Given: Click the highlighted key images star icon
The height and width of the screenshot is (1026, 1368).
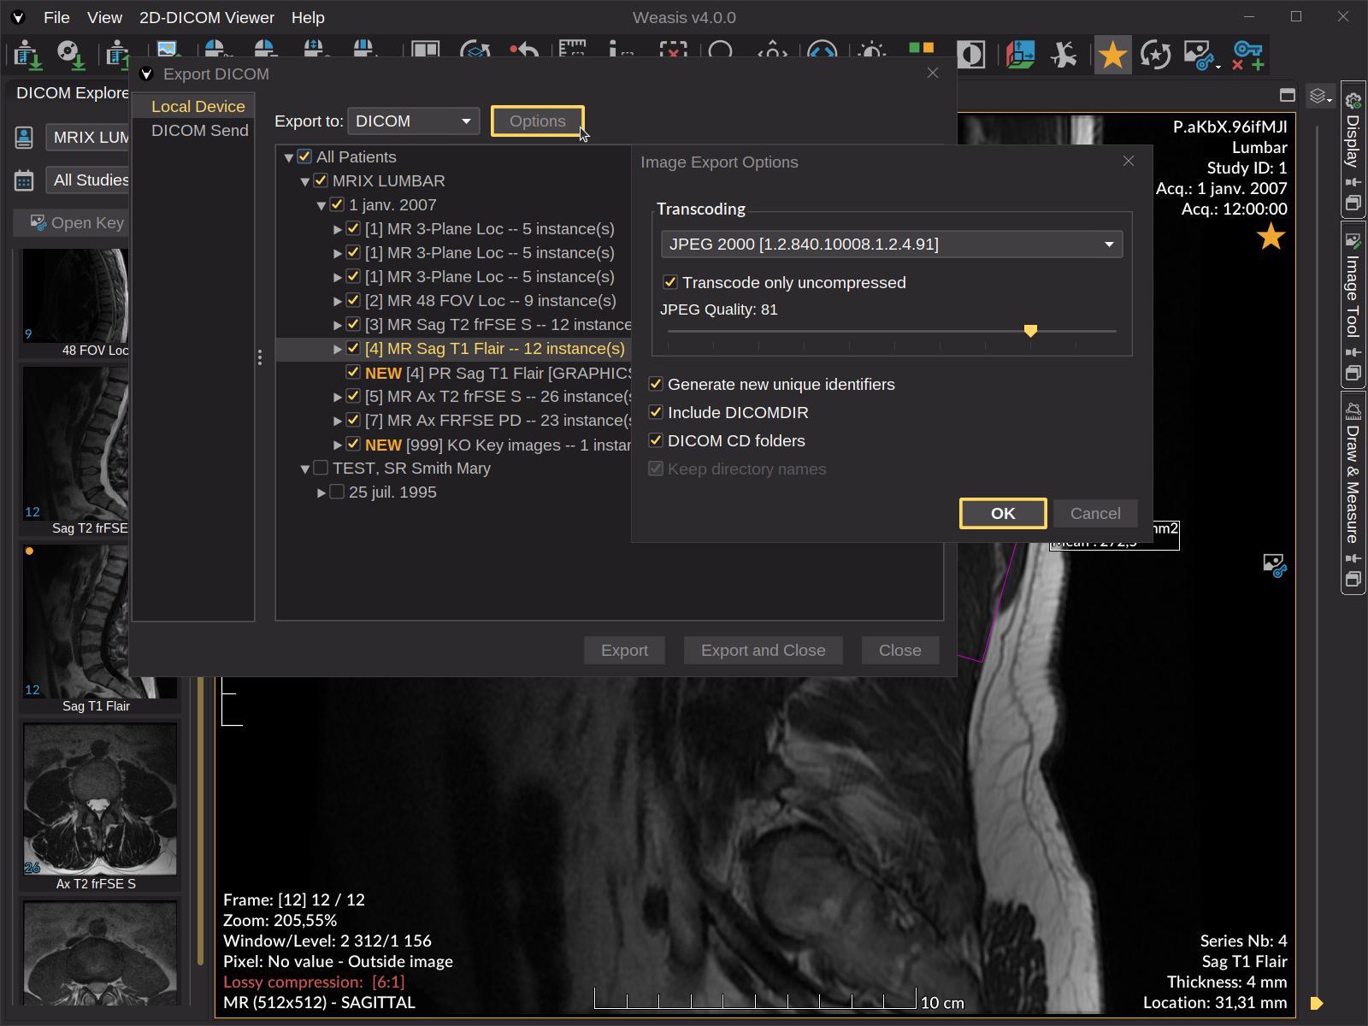Looking at the screenshot, I should coord(1112,54).
